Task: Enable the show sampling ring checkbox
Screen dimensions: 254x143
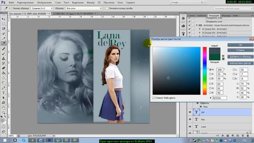Action: (107, 8)
